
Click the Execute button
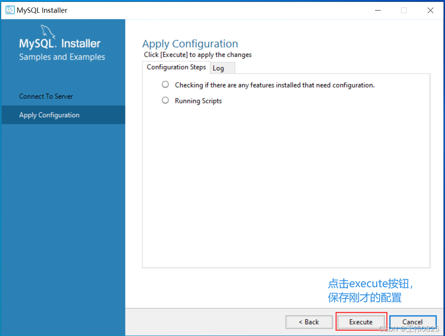tap(361, 322)
